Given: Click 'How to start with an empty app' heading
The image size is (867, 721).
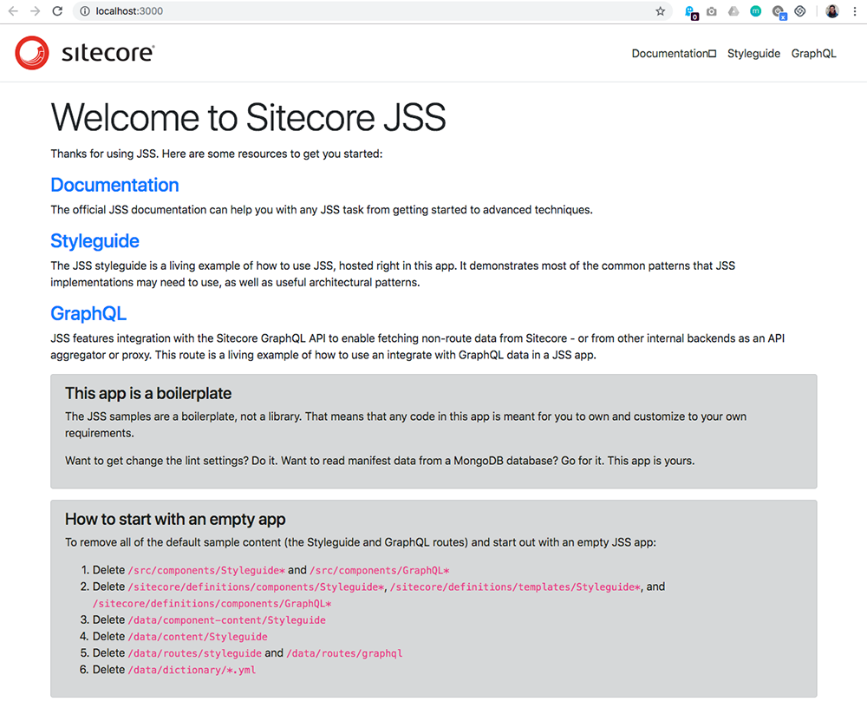Looking at the screenshot, I should 175,520.
